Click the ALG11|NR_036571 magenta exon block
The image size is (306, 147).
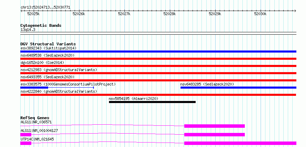[215, 126]
